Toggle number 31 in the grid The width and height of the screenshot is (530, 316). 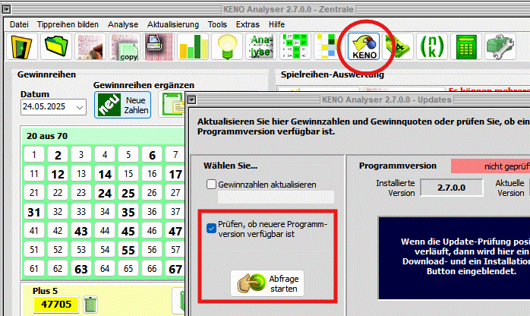tap(34, 212)
